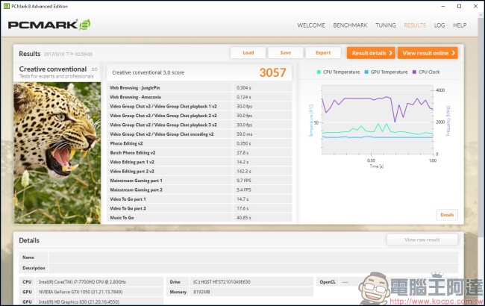
Task: Click the 3057 score value
Action: 272,72
